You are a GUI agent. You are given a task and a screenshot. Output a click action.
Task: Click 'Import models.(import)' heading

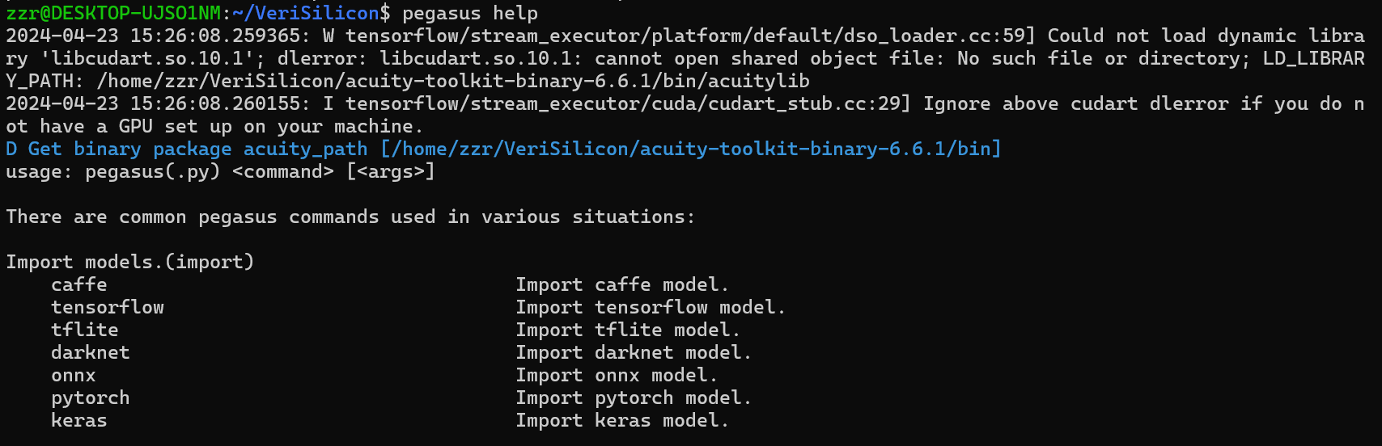[130, 262]
